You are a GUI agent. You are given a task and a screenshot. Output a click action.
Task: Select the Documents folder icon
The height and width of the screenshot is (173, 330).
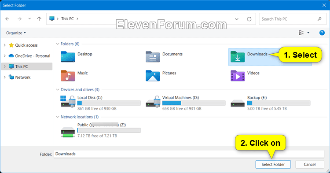(153, 57)
